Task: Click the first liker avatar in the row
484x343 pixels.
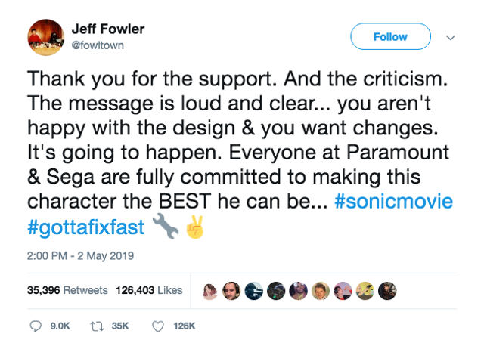Action: [211, 290]
